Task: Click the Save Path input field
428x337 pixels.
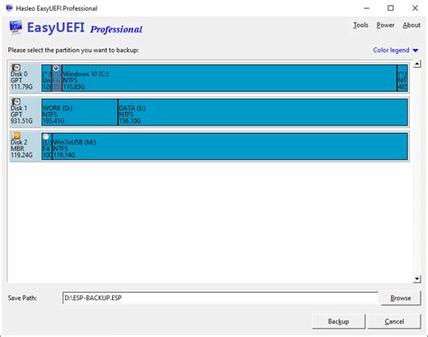Action: 220,298
